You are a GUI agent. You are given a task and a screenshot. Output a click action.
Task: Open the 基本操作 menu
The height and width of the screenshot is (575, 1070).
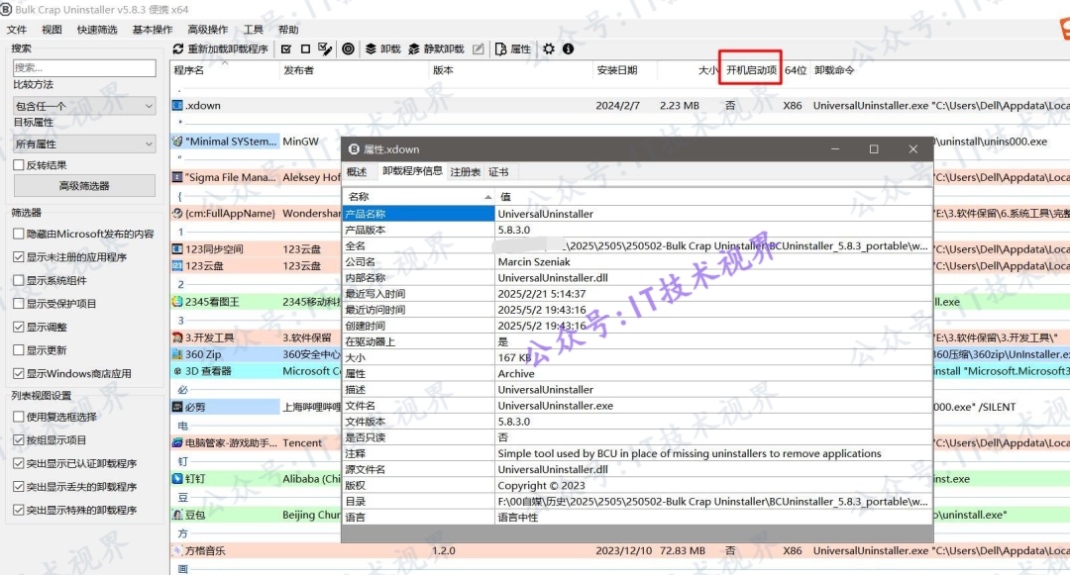[x=153, y=30]
